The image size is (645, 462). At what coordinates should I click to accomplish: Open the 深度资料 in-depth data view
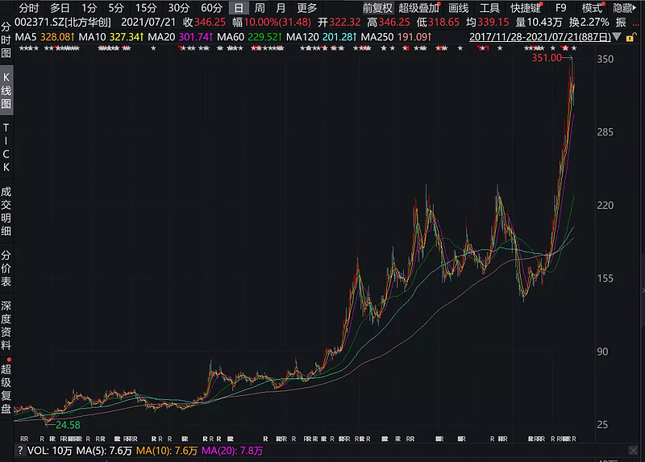(6, 326)
